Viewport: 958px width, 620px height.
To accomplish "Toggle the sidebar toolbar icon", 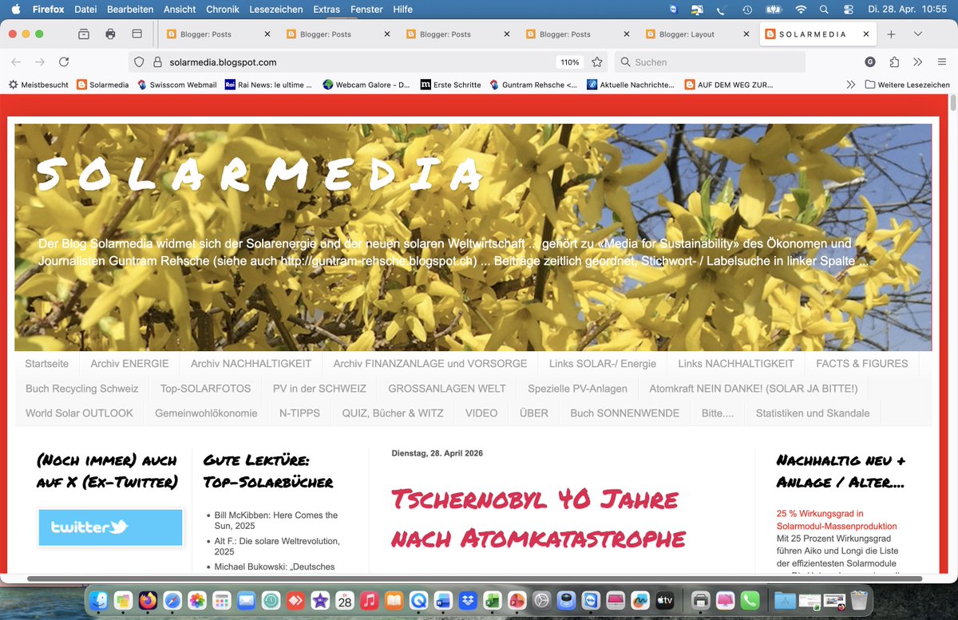I will (137, 34).
